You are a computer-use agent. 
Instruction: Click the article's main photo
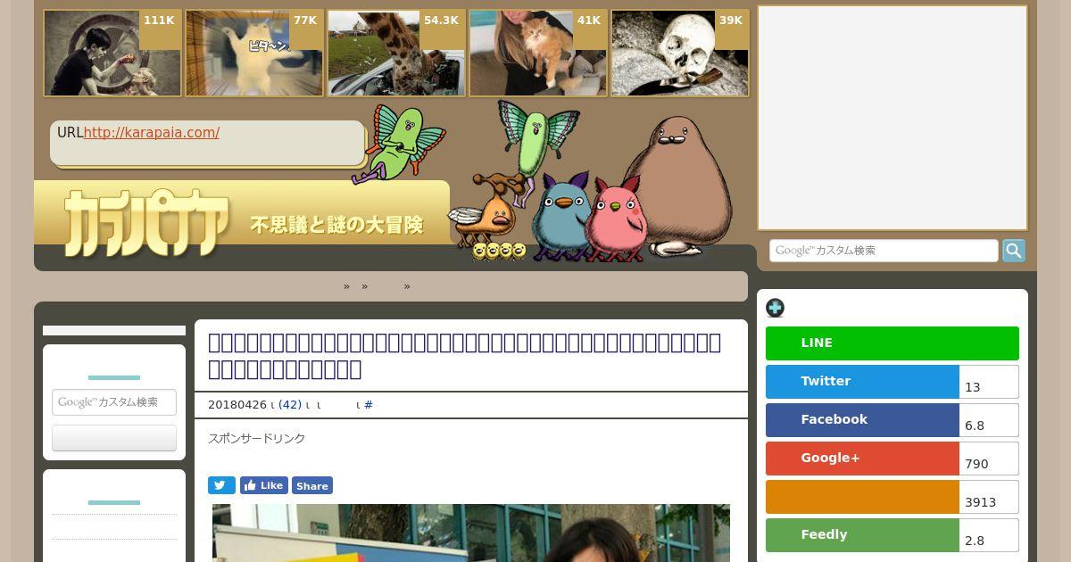point(471,533)
